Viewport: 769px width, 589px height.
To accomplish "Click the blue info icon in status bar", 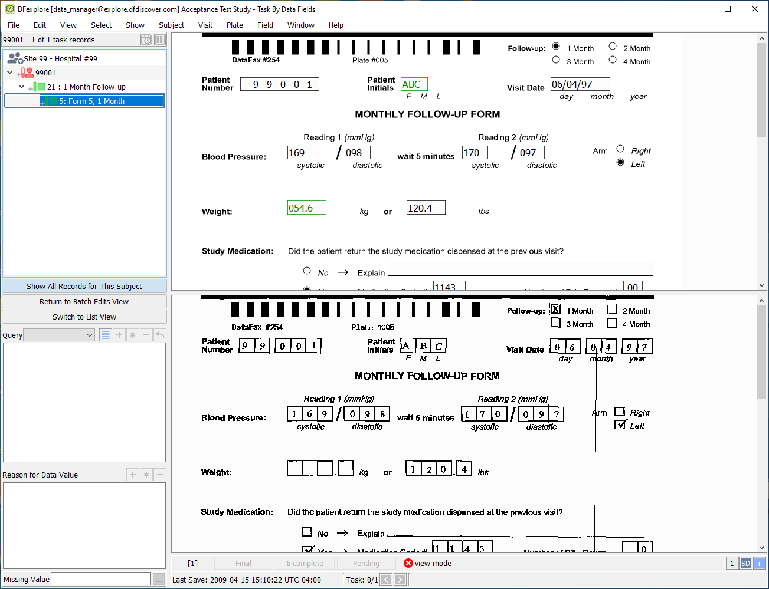I will tap(759, 564).
